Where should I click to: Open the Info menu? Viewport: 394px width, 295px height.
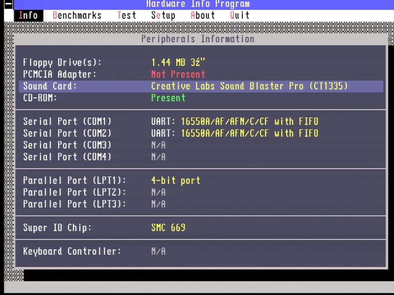click(x=28, y=15)
